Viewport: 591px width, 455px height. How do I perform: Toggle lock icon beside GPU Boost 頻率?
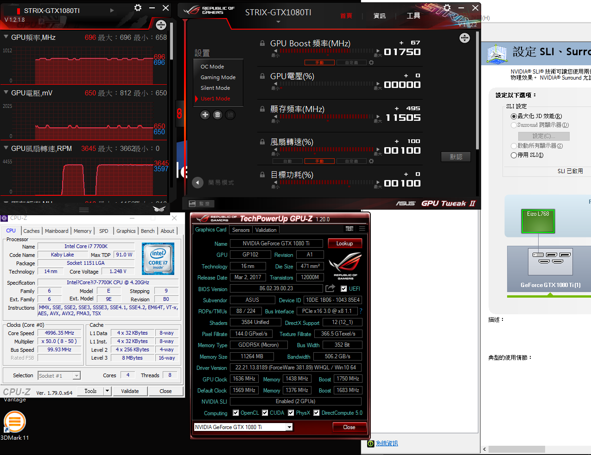tap(262, 43)
